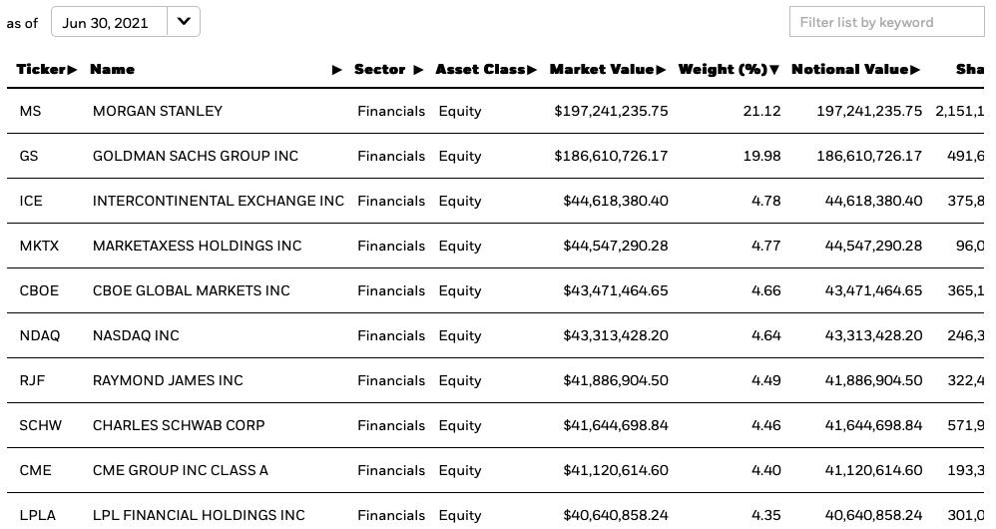The height and width of the screenshot is (529, 996).
Task: Select CHARLES SCHWAB CORP row
Action: pos(495,425)
